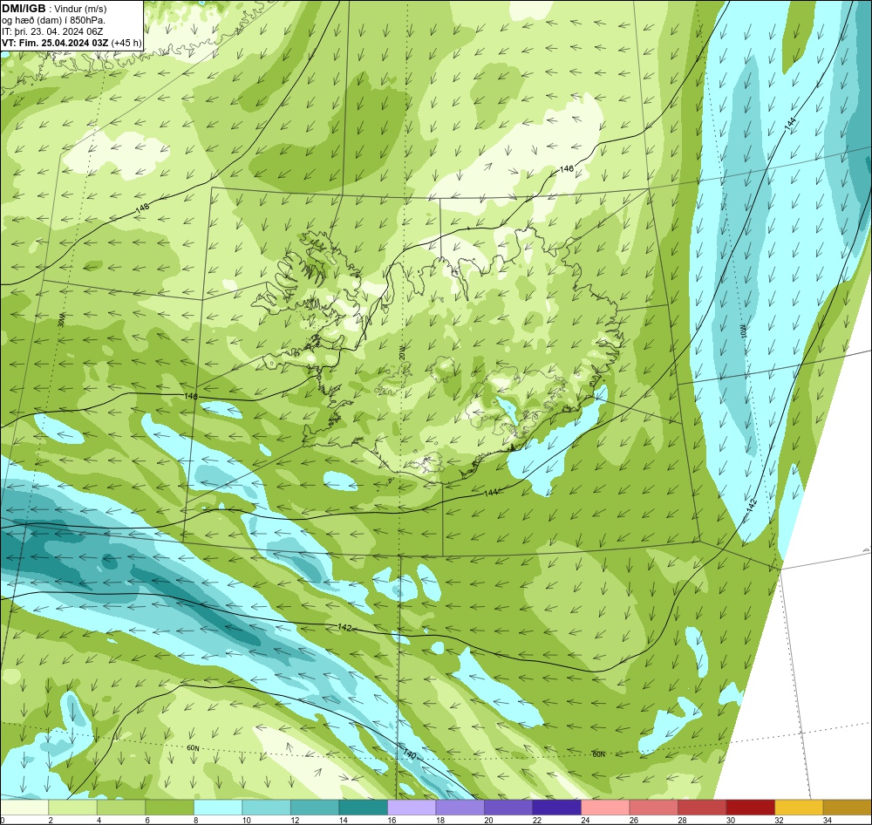The image size is (872, 825).
Task: Click the 20W meridian label
Action: coord(401,351)
